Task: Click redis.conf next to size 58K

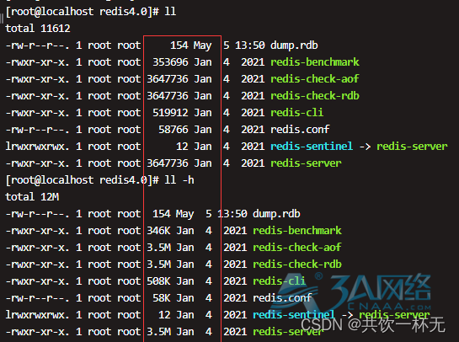Action: (x=282, y=298)
